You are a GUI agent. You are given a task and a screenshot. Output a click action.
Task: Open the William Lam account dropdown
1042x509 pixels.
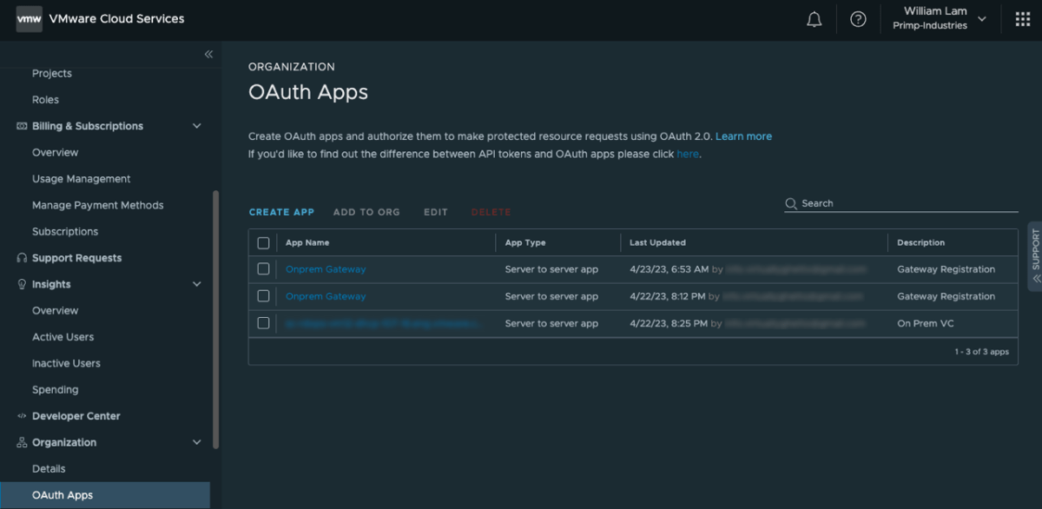940,19
